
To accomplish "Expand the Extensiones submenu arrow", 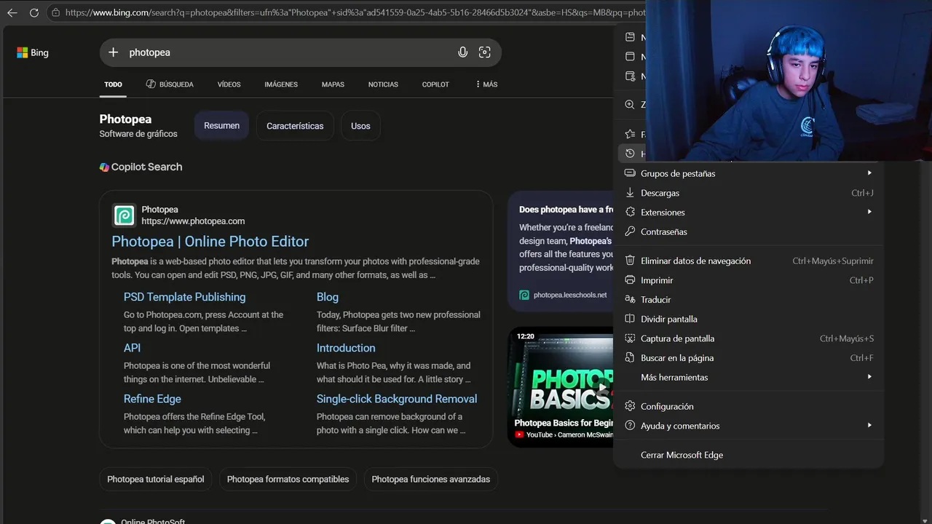I will tap(869, 212).
